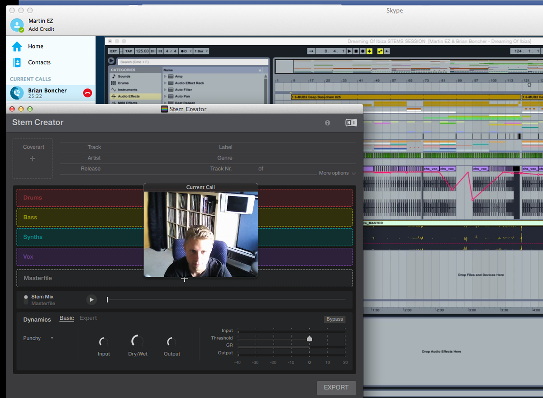Select the Vox stem slot
This screenshot has height=398, width=543.
click(185, 256)
